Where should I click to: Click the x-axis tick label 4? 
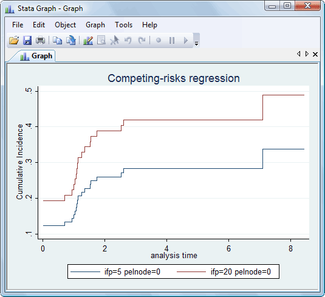pyautogui.click(x=166, y=248)
